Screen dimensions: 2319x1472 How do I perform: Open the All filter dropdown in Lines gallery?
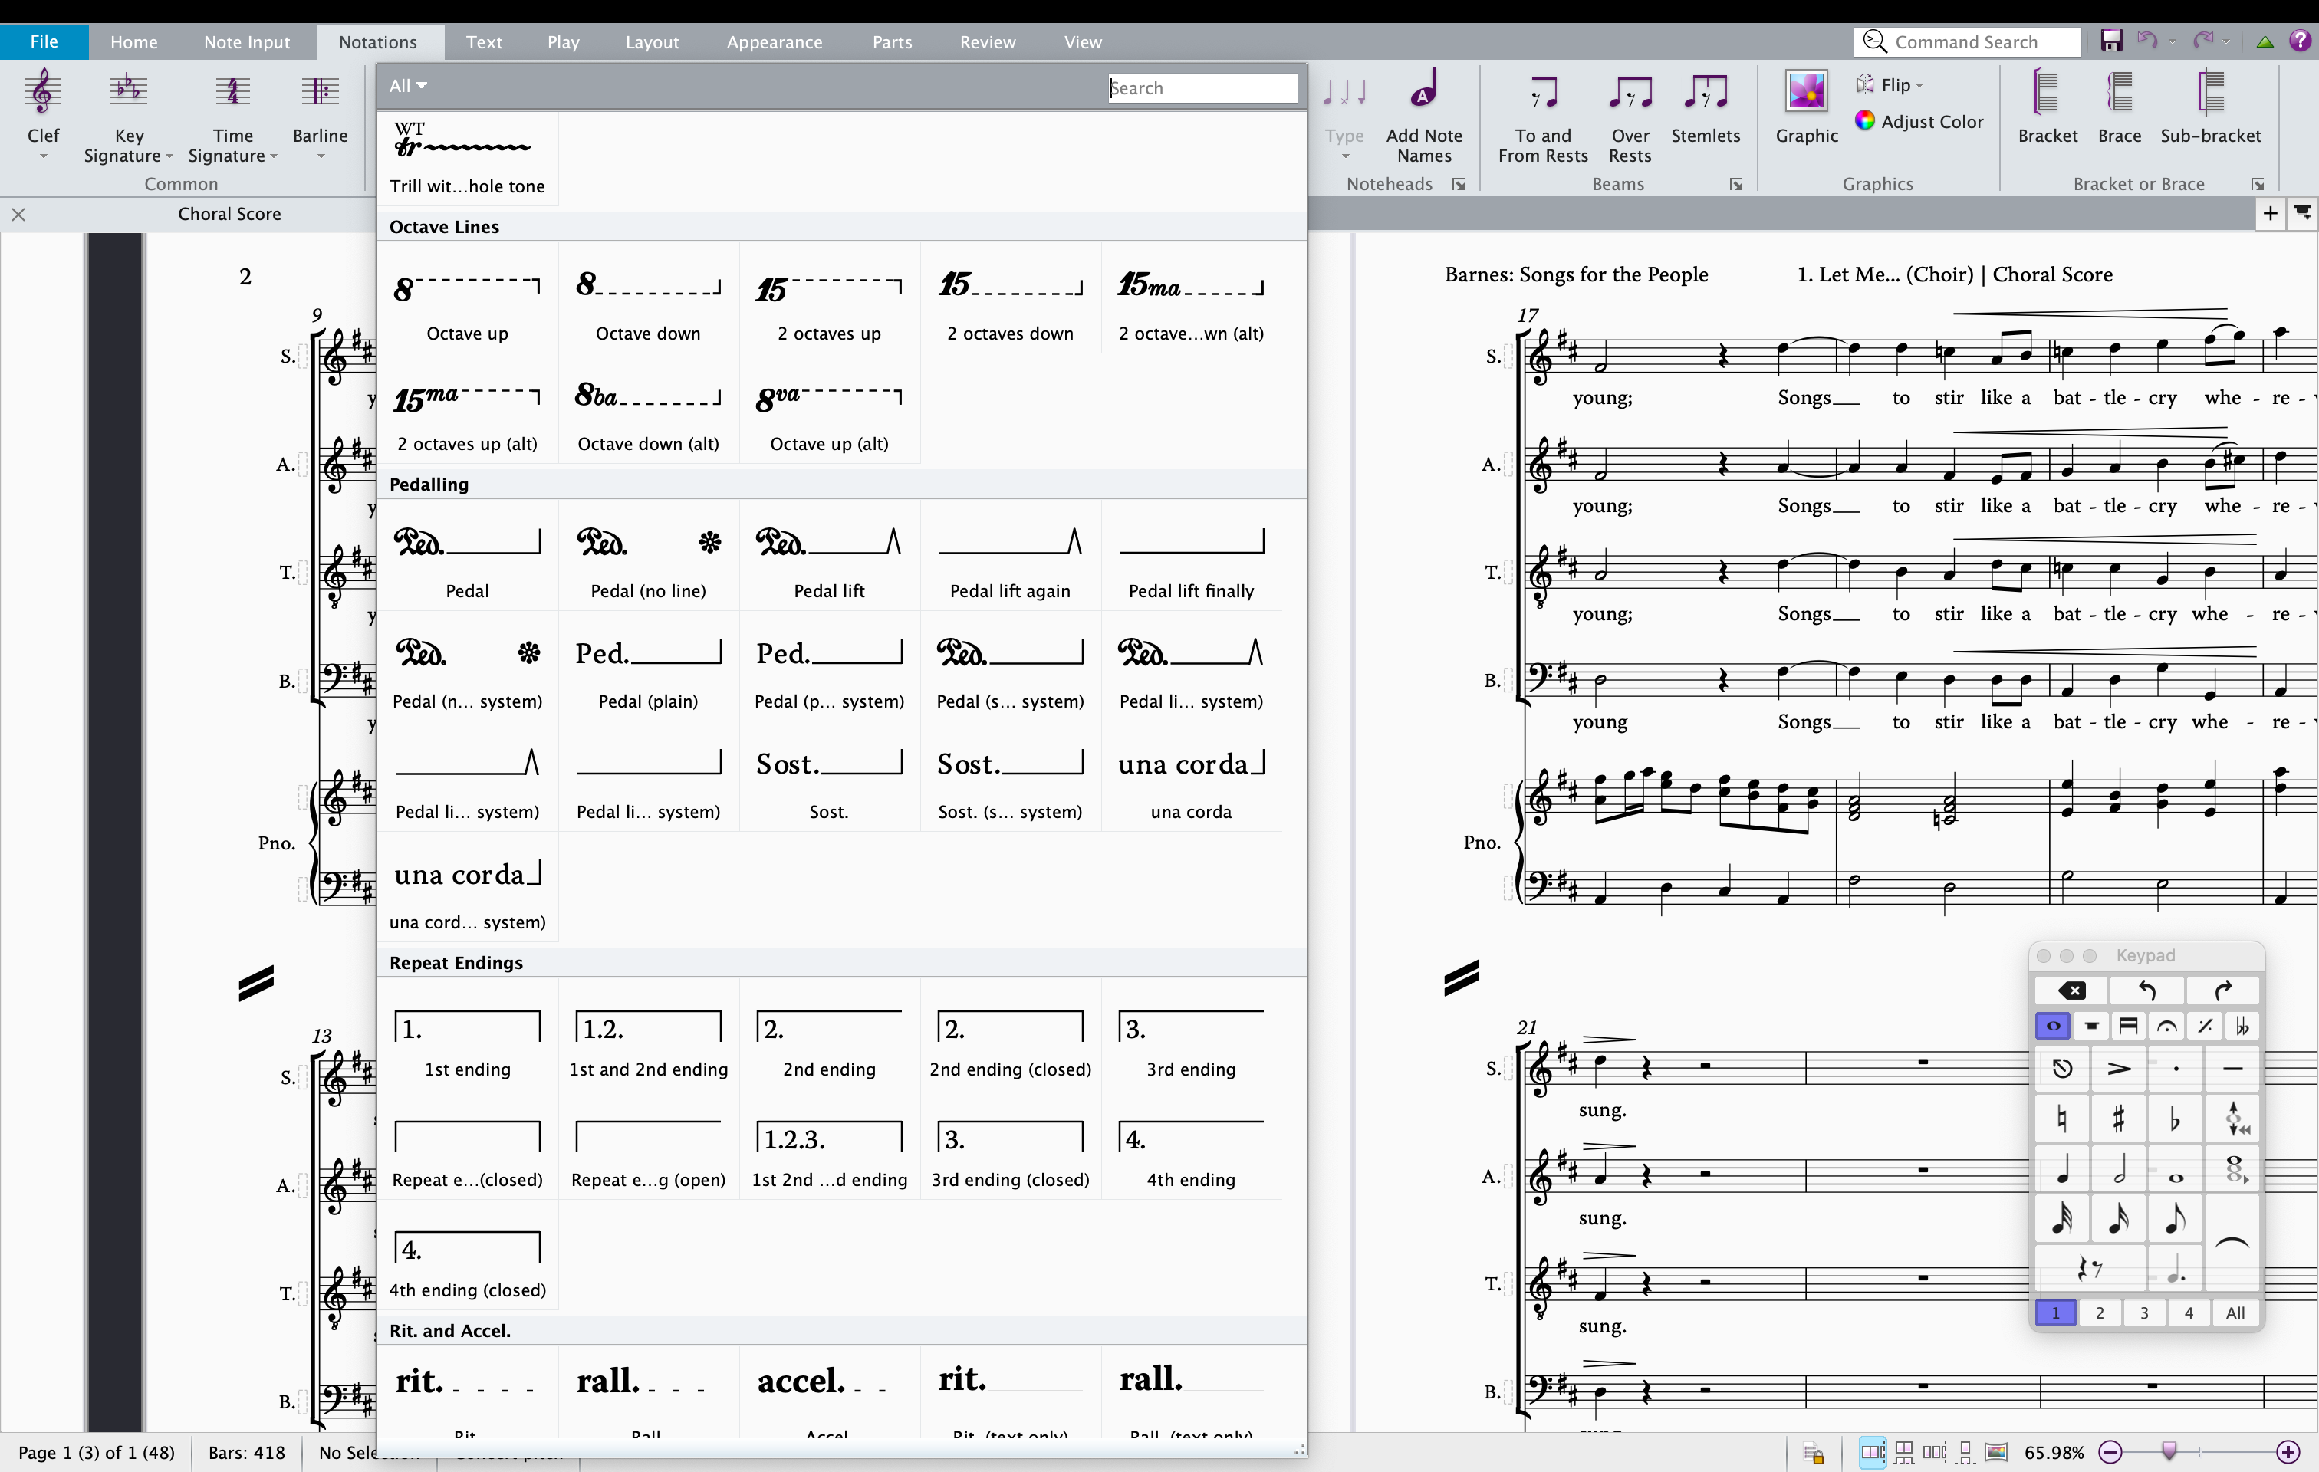[x=407, y=86]
